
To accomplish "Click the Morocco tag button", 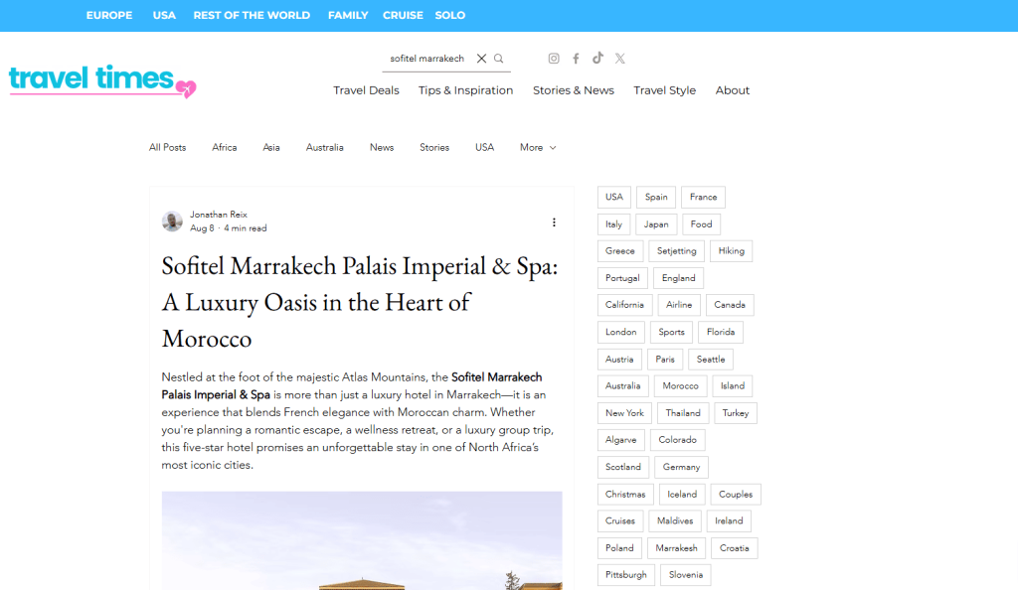I will [x=681, y=385].
